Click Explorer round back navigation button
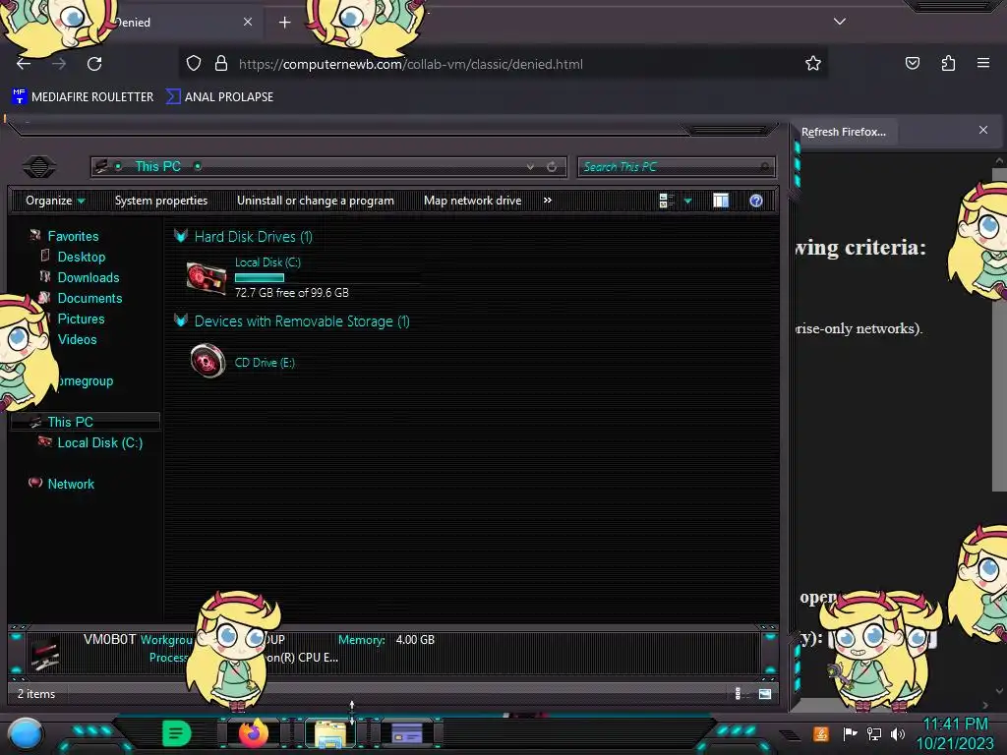 [x=39, y=167]
